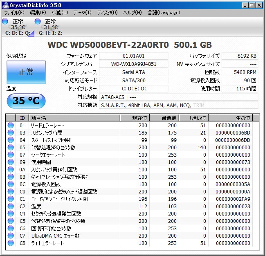The image size is (265, 256).
Task: Click the Serial ATA interface field
Action: click(x=133, y=72)
